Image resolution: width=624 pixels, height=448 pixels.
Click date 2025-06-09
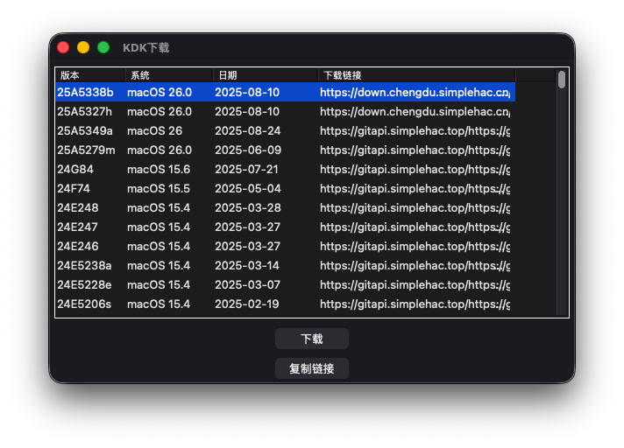coord(248,150)
